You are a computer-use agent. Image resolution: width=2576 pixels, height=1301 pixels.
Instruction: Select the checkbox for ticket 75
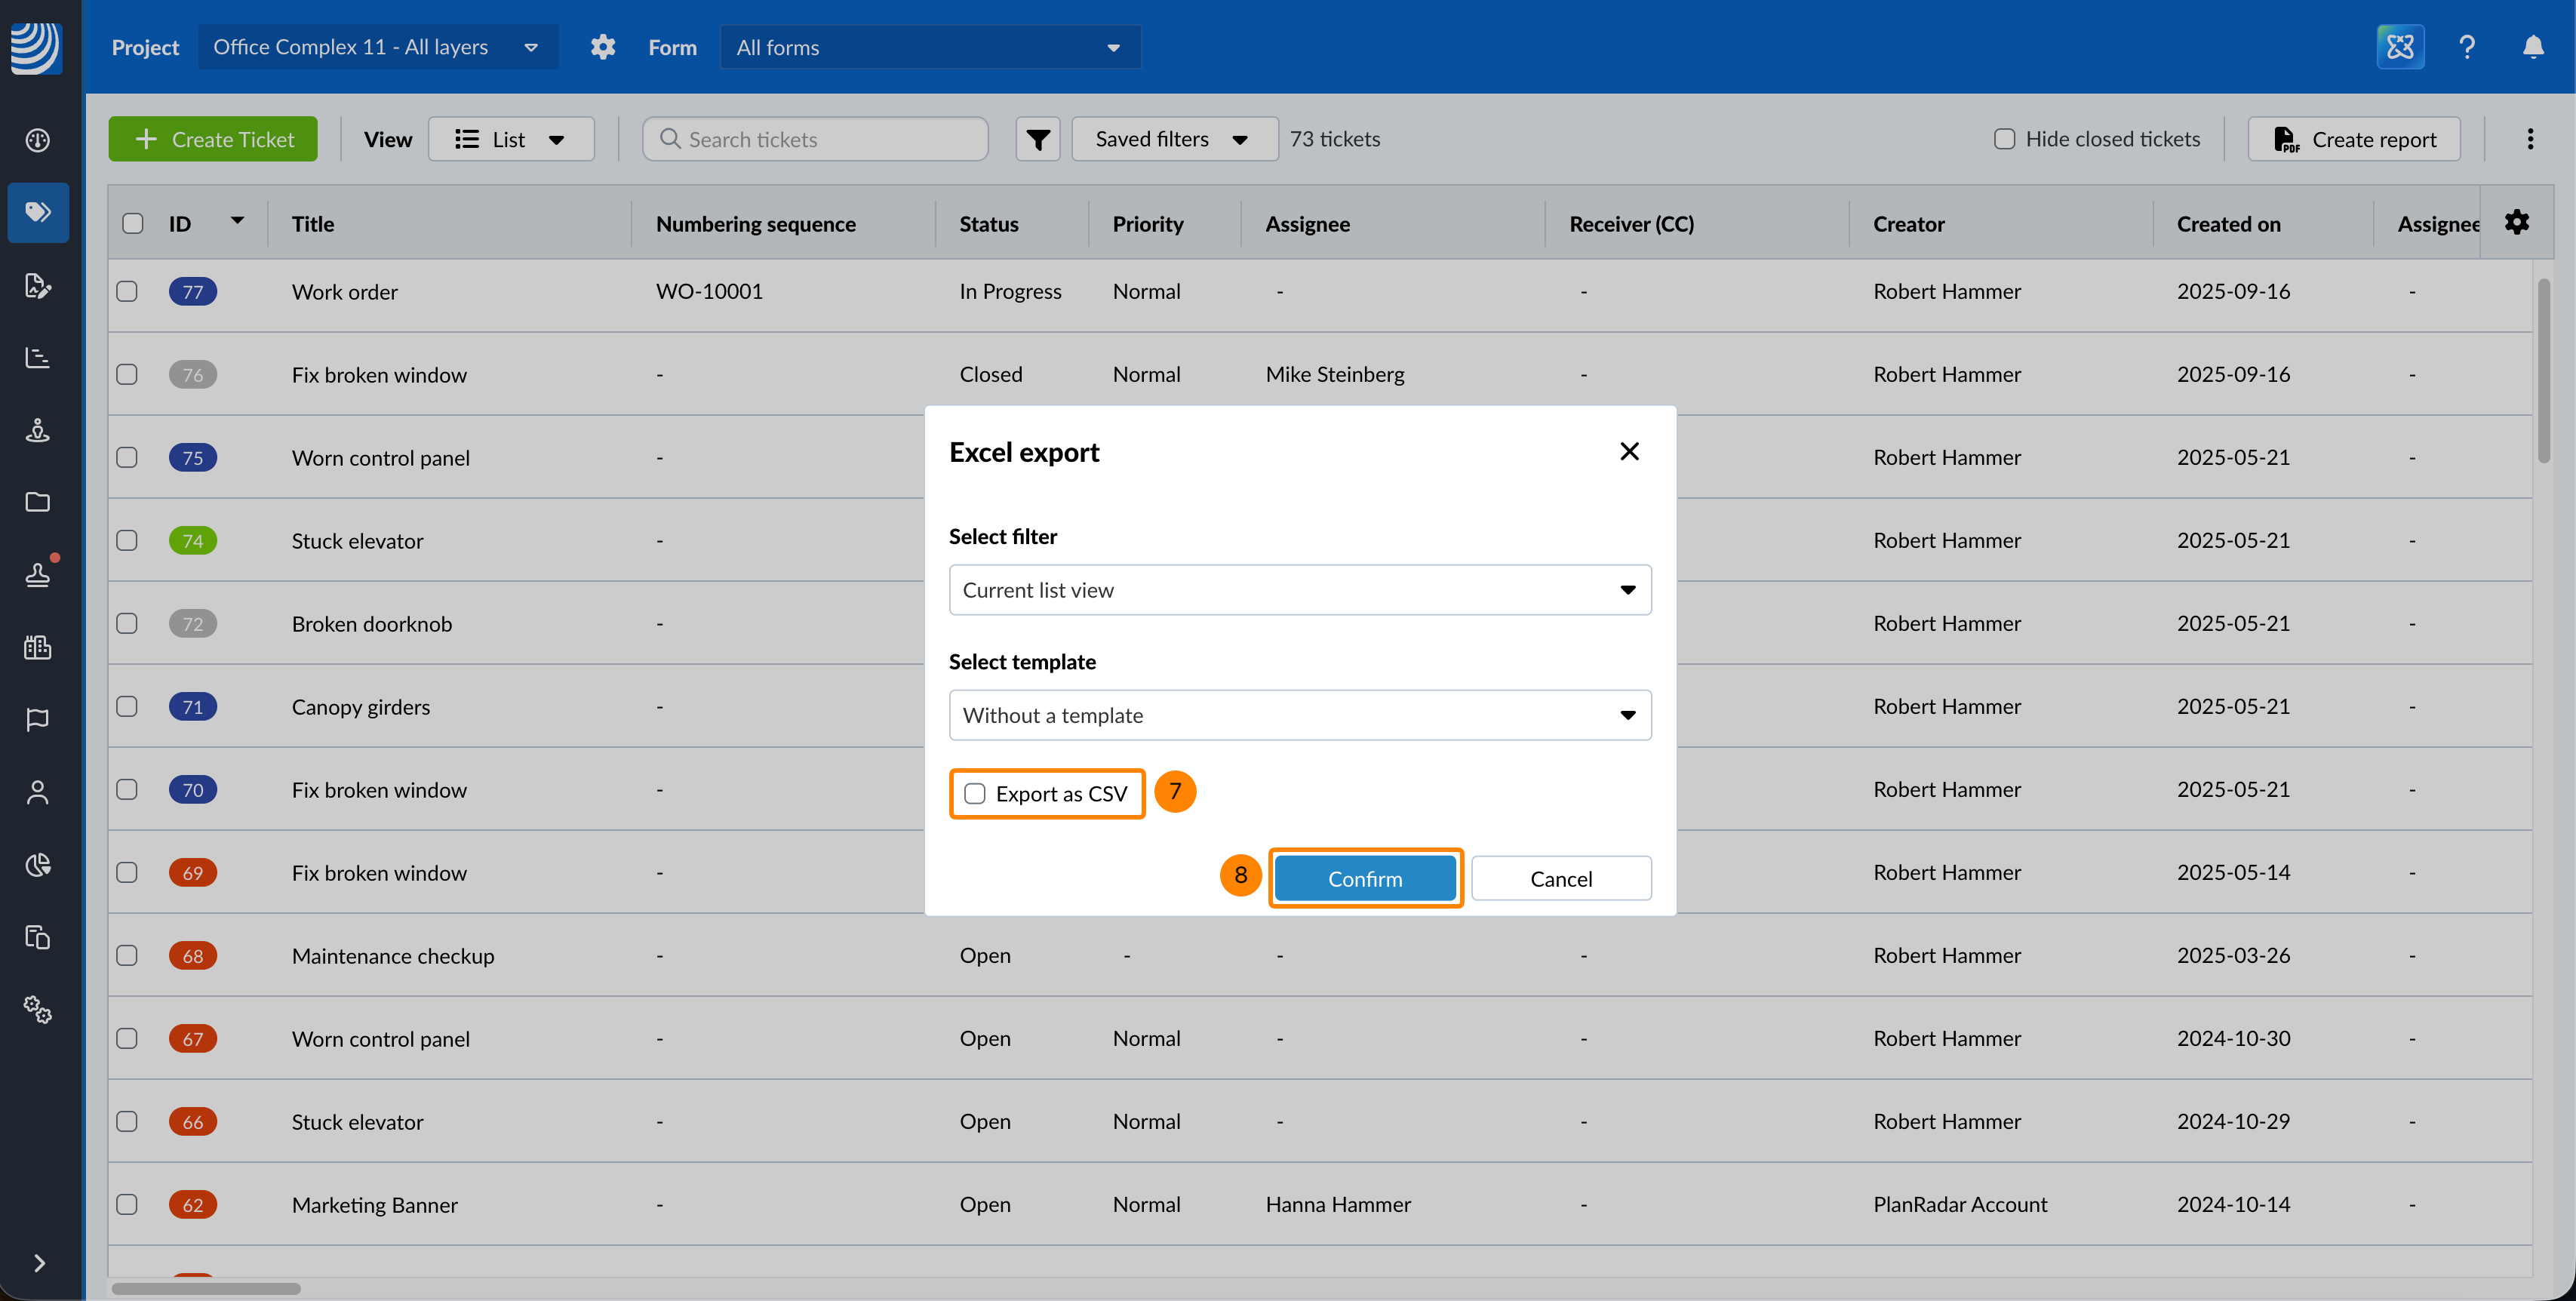click(127, 457)
